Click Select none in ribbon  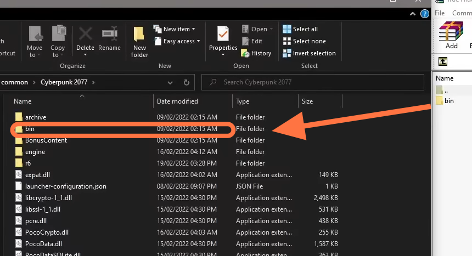click(305, 41)
